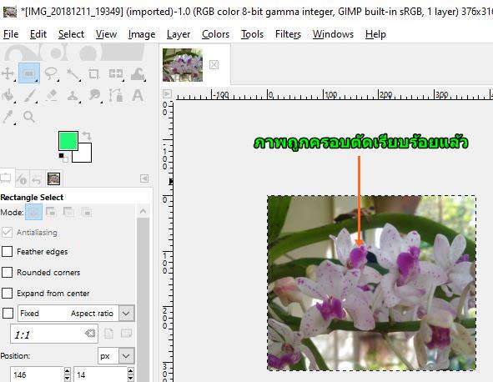The width and height of the screenshot is (493, 382).
Task: Open the Colors menu
Action: tap(215, 34)
